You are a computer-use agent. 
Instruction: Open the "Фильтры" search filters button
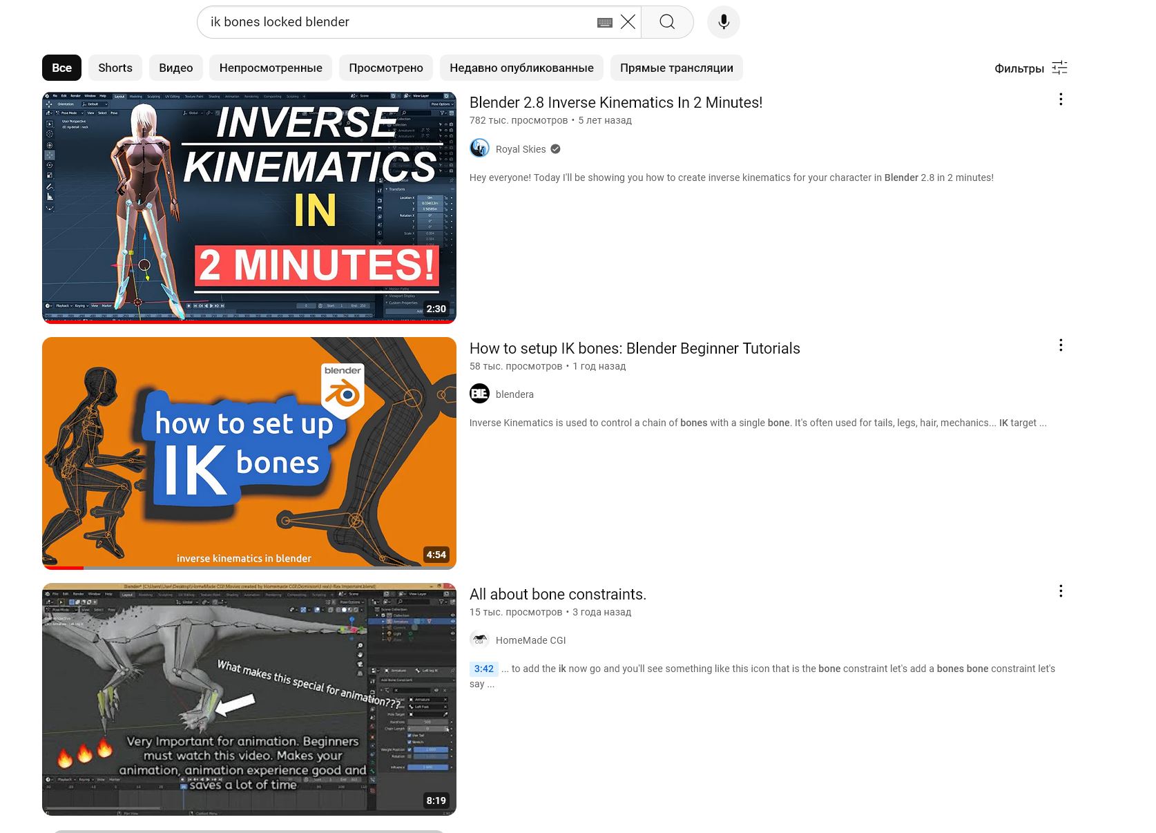[x=1031, y=68]
